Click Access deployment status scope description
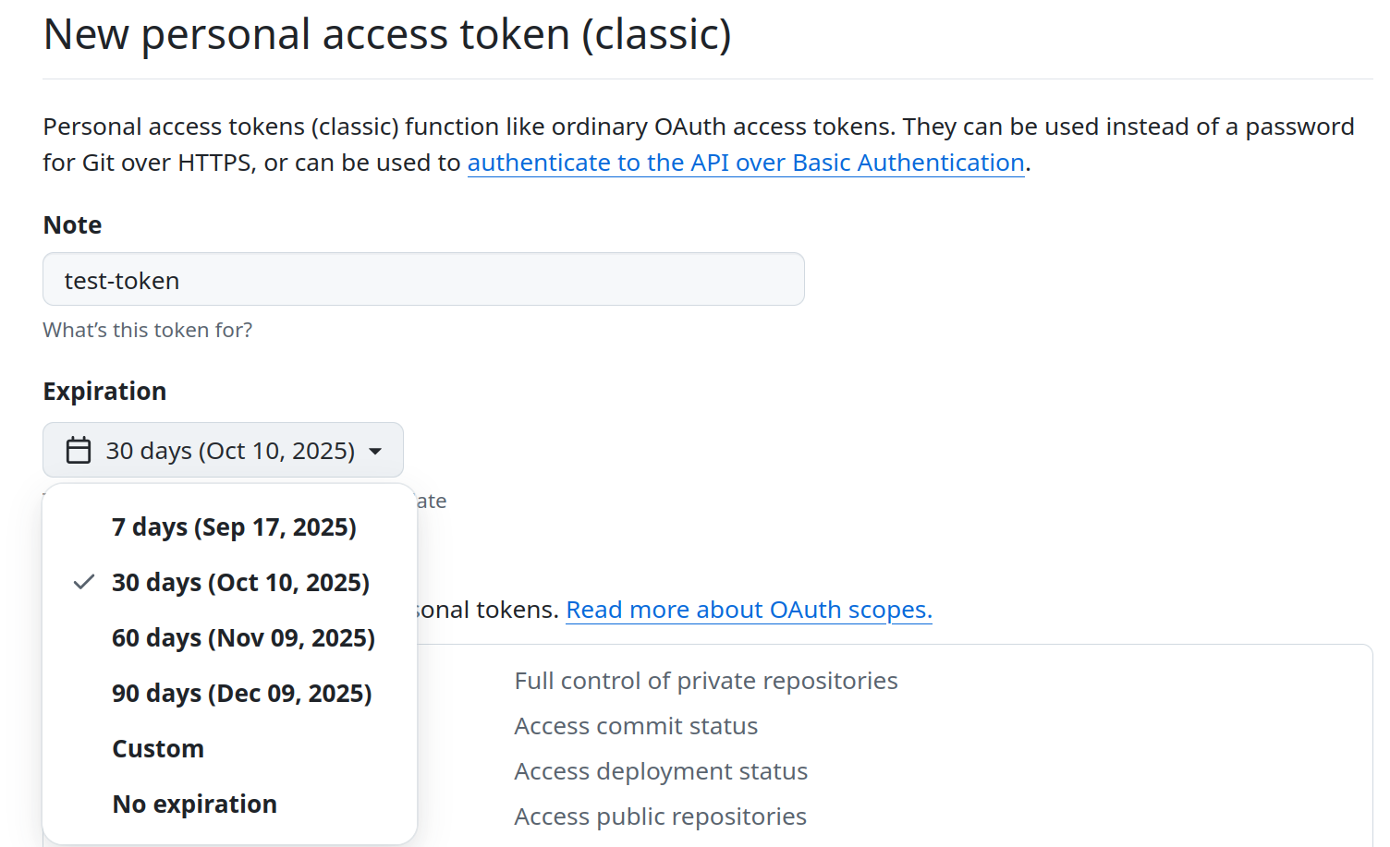This screenshot has height=847, width=1390. coord(661,771)
